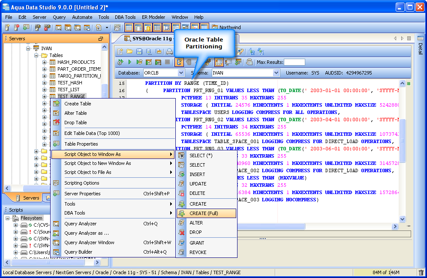Click the restore panel icon in Servers header

(x=101, y=39)
